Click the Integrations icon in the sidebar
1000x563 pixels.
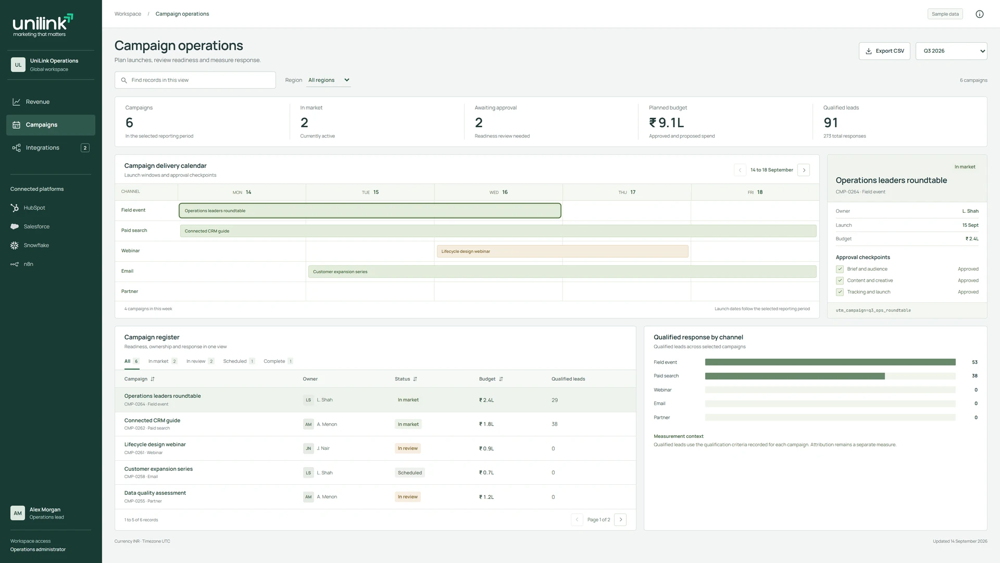17,148
